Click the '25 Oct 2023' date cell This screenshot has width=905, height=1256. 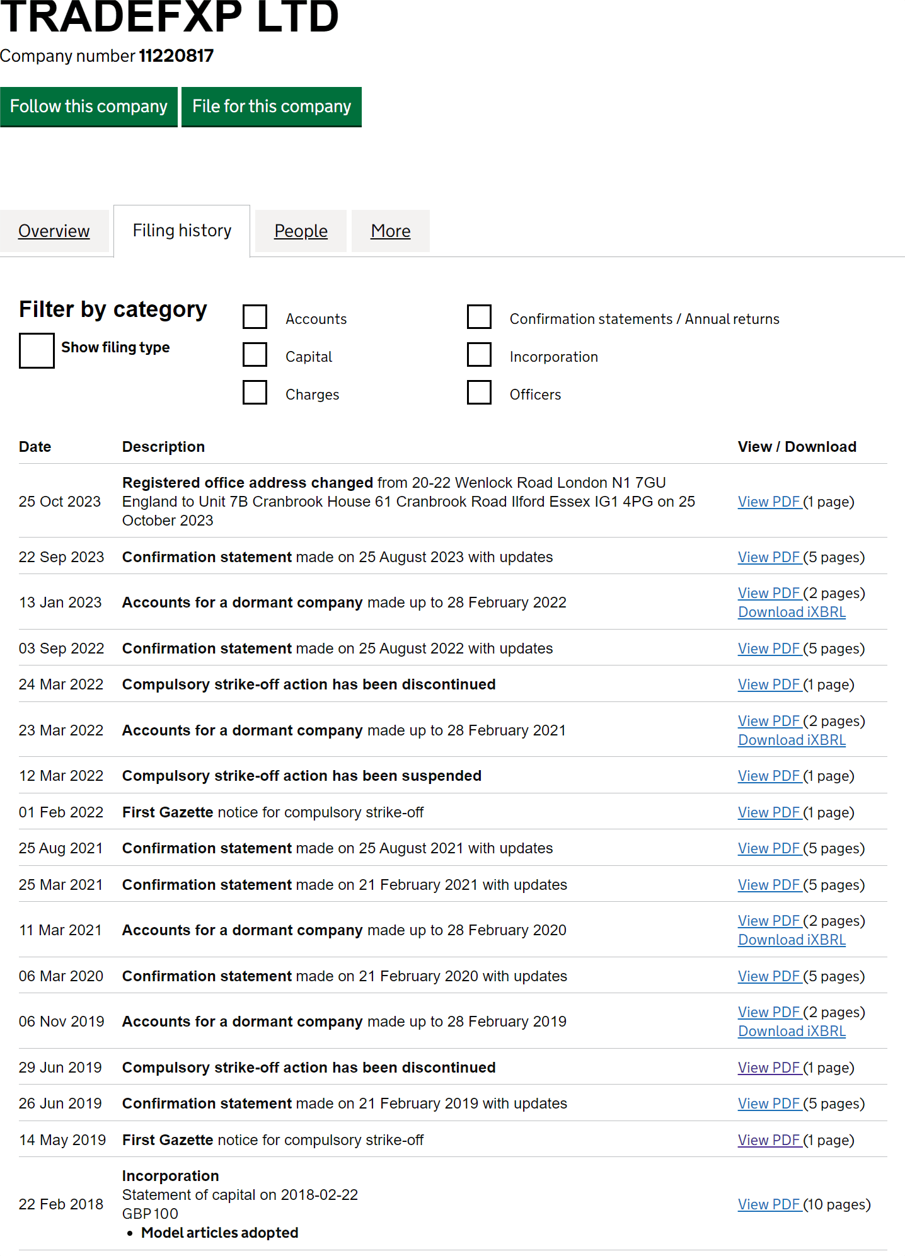click(60, 502)
